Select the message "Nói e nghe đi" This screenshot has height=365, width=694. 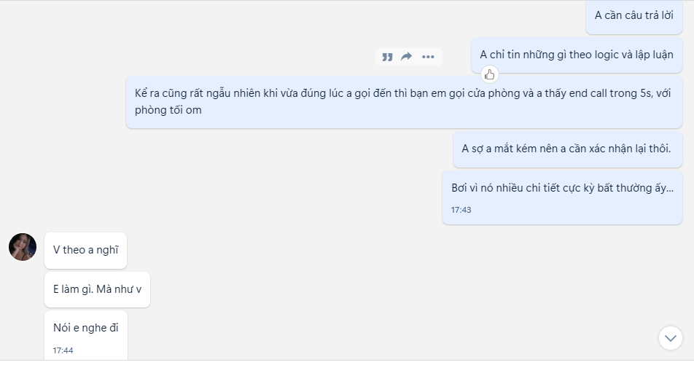85,328
